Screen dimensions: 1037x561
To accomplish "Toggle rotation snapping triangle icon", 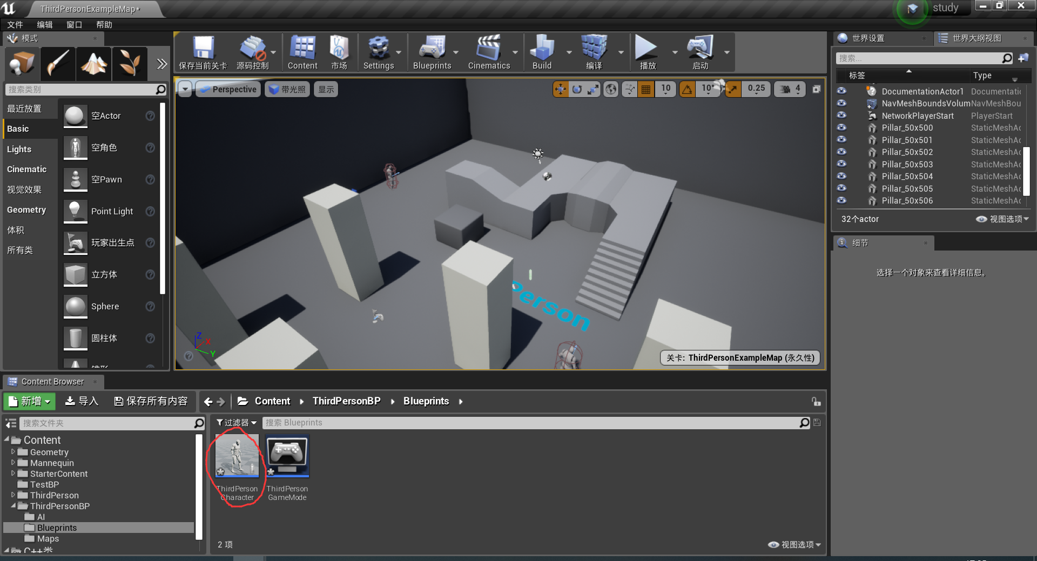I will 687,89.
